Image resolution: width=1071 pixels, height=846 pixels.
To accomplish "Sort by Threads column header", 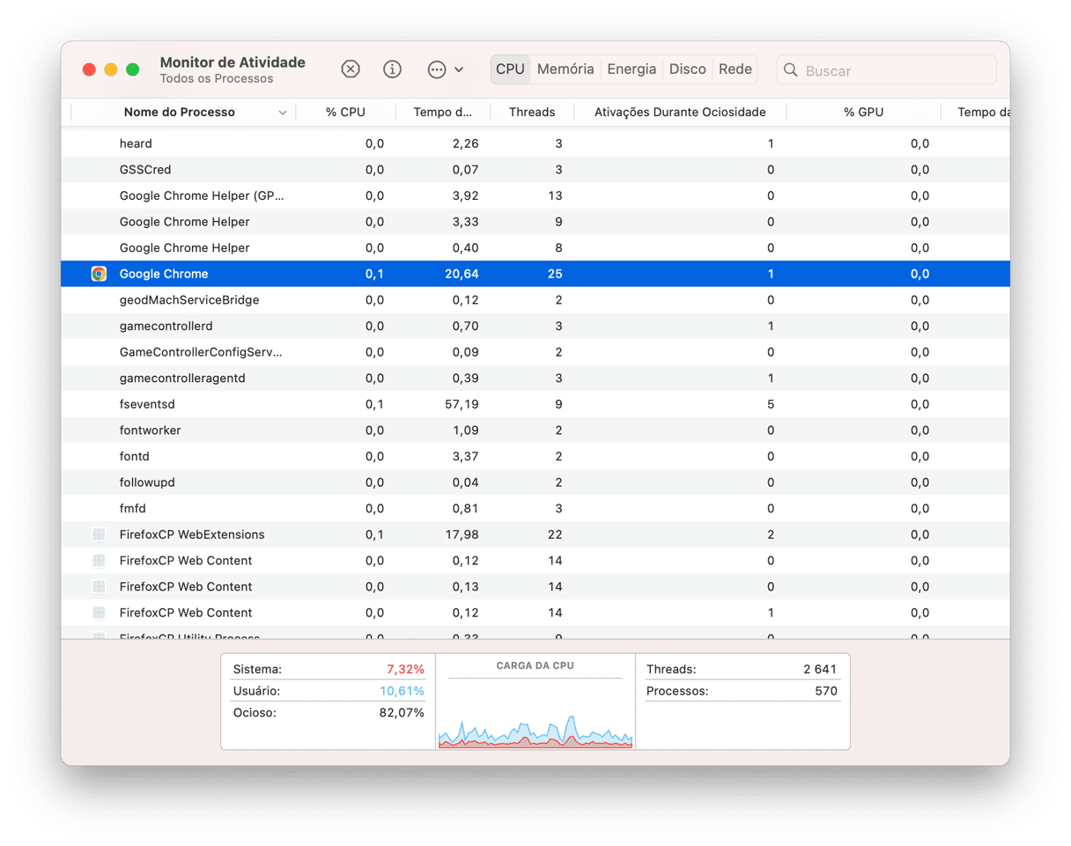I will coord(532,112).
